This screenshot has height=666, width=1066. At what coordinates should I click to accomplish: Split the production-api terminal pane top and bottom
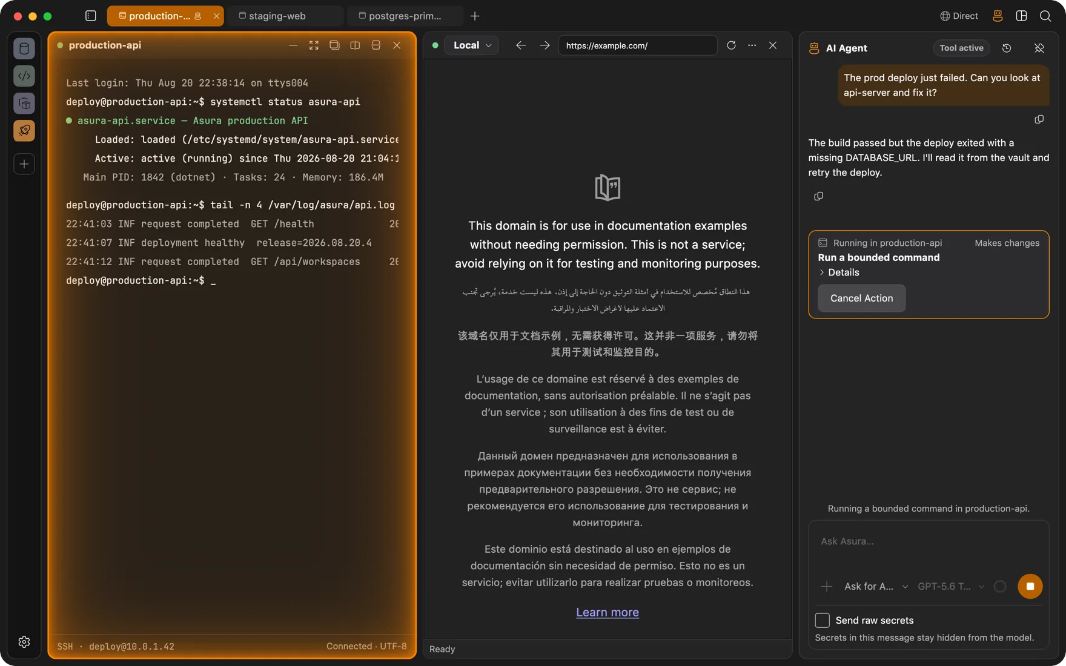[376, 45]
